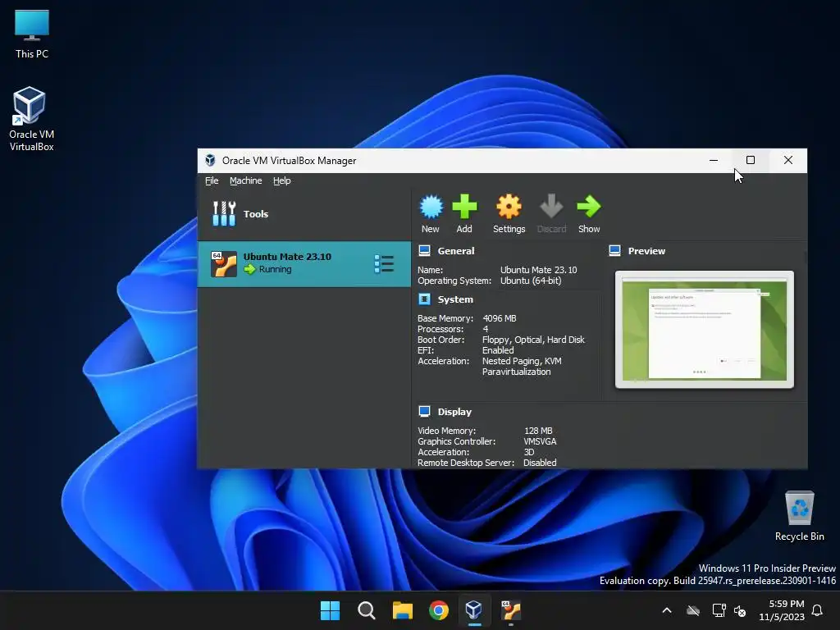The image size is (840, 630).
Task: Open File Explorer from the taskbar
Action: click(x=402, y=610)
